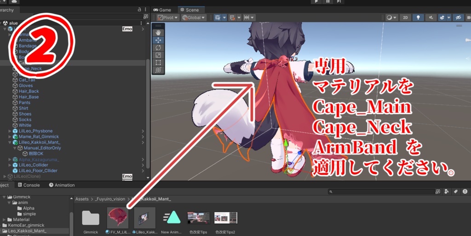Toggle 2D view mode
471x236 pixels.
(x=405, y=18)
